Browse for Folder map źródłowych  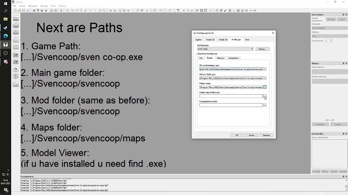[265, 96]
